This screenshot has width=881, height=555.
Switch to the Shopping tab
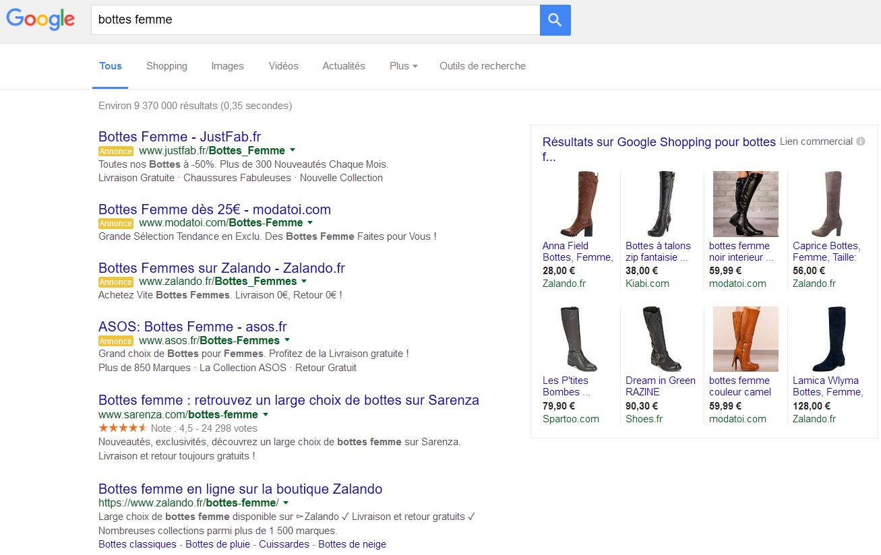click(166, 66)
